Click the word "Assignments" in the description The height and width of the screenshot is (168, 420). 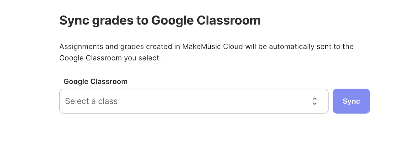(81, 47)
